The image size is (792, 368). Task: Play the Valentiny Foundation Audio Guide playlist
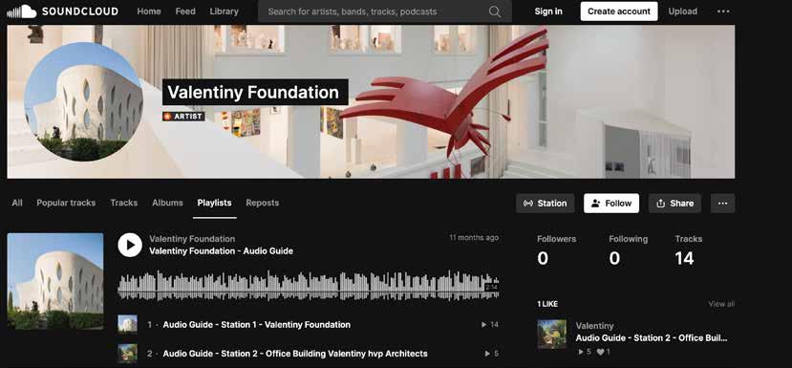click(130, 245)
